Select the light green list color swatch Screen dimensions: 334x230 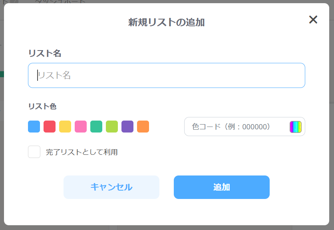tap(112, 127)
